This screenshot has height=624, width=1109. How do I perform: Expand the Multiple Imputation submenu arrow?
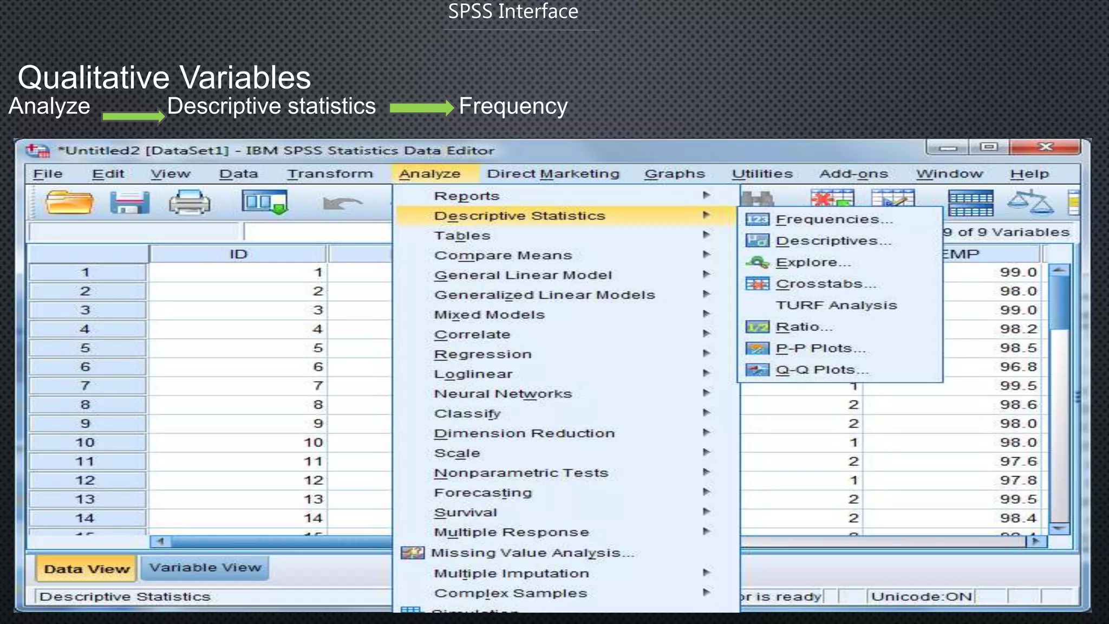pyautogui.click(x=706, y=573)
